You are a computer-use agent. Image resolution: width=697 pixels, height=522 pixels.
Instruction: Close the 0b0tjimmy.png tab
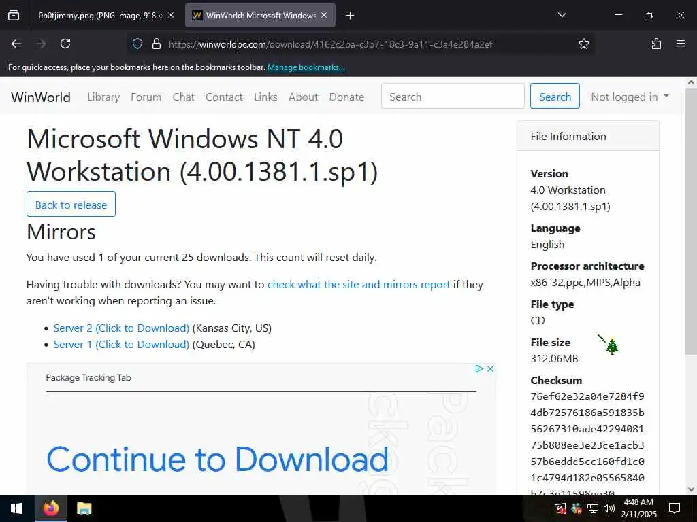tap(171, 15)
